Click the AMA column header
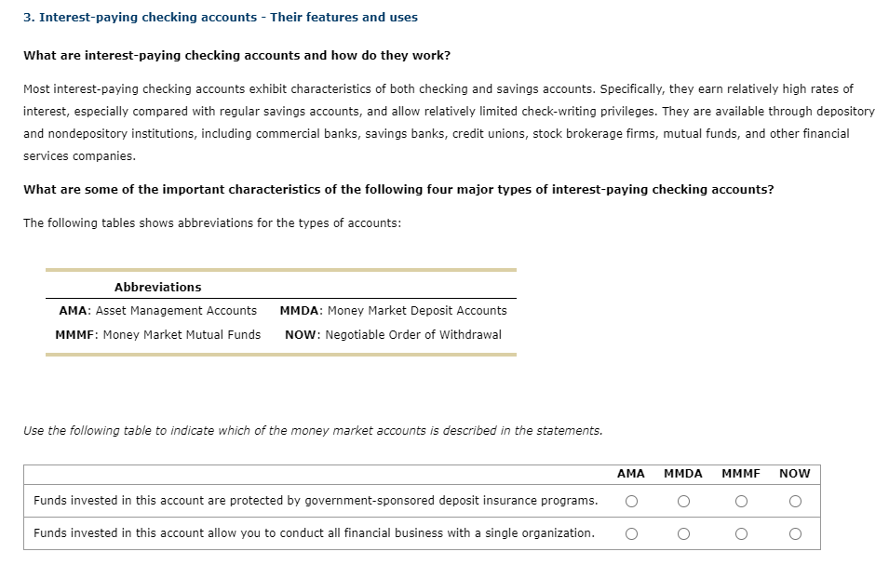Viewport: 889px width, 579px height. [632, 474]
